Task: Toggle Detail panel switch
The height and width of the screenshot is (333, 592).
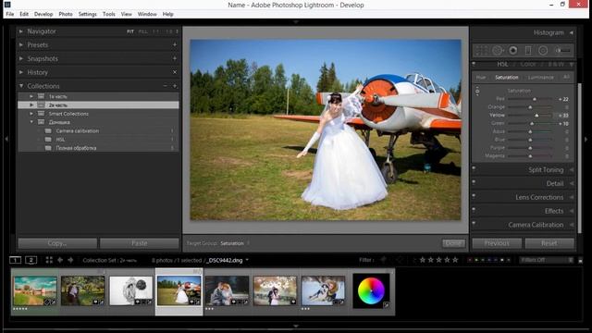Action: point(474,182)
